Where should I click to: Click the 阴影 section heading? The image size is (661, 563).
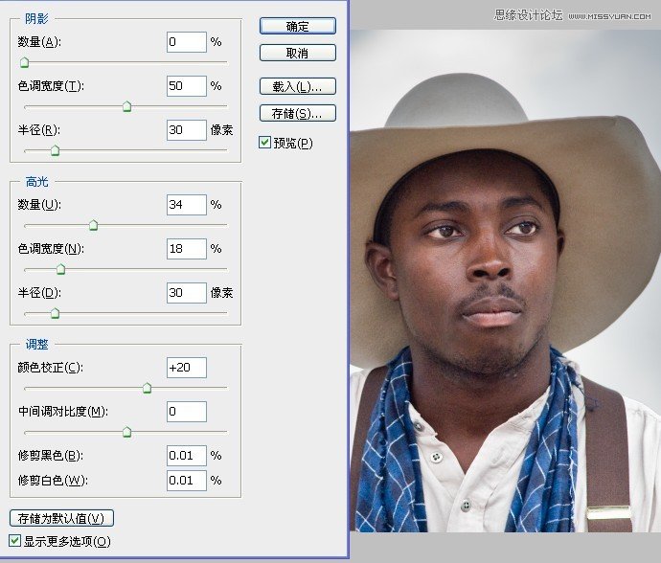click(x=36, y=18)
